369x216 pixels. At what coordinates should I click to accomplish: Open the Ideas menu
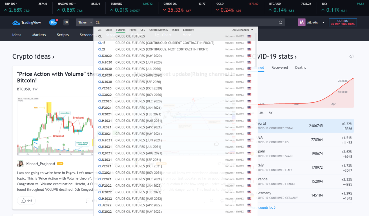tap(17, 35)
